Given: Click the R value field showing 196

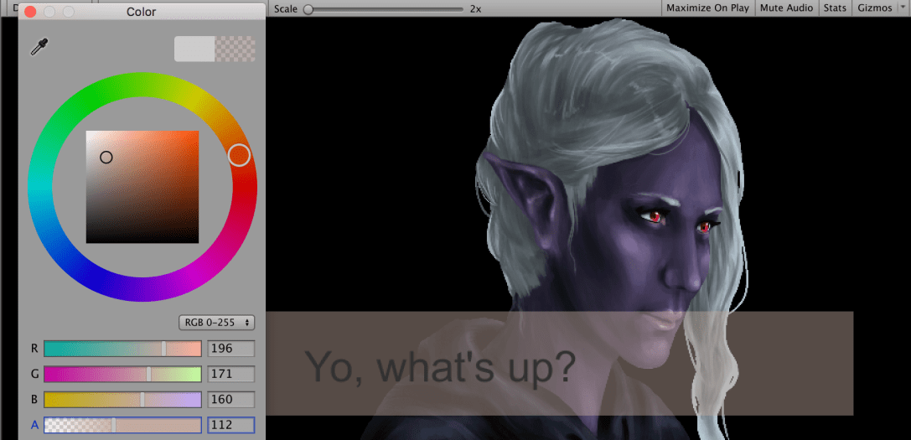Looking at the screenshot, I should 230,349.
